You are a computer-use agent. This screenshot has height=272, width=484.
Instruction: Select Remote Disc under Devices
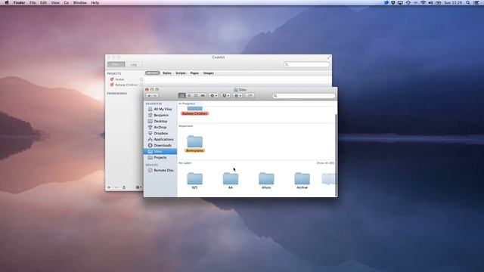pos(160,170)
